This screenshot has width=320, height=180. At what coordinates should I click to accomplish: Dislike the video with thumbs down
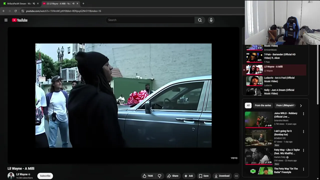point(159,176)
